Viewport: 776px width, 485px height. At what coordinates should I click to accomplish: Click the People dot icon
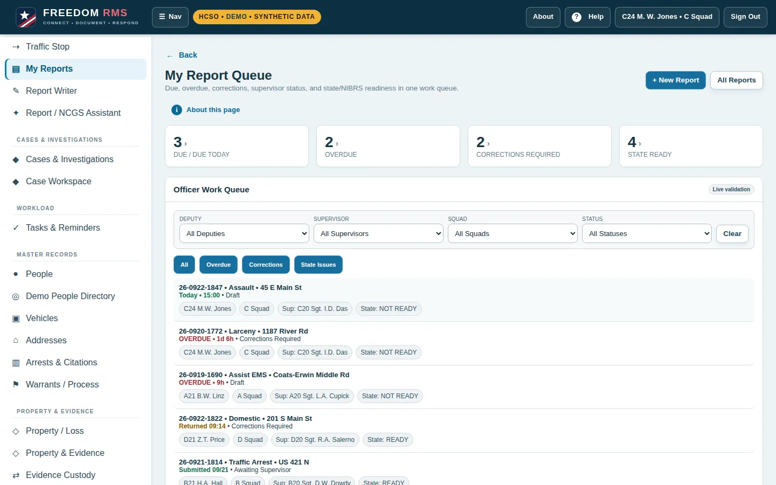[x=16, y=274]
